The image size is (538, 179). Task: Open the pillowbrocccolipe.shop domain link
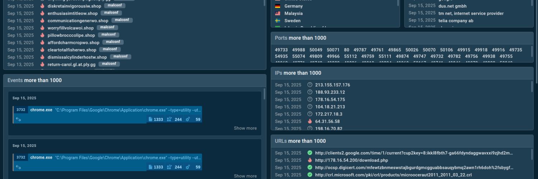(71, 35)
